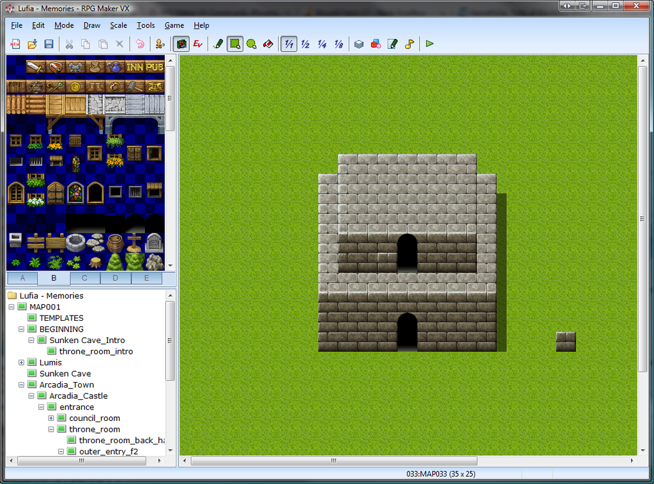Switch to tileset tab C

tap(85, 278)
